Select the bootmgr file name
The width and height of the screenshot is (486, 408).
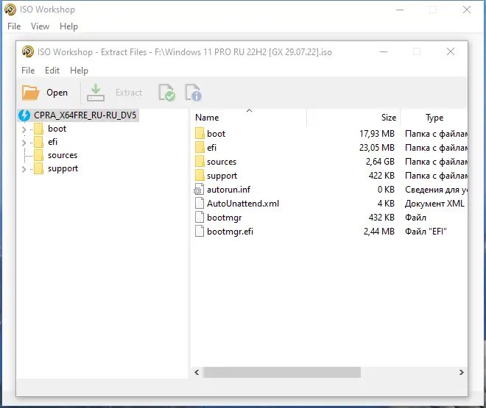click(x=224, y=218)
